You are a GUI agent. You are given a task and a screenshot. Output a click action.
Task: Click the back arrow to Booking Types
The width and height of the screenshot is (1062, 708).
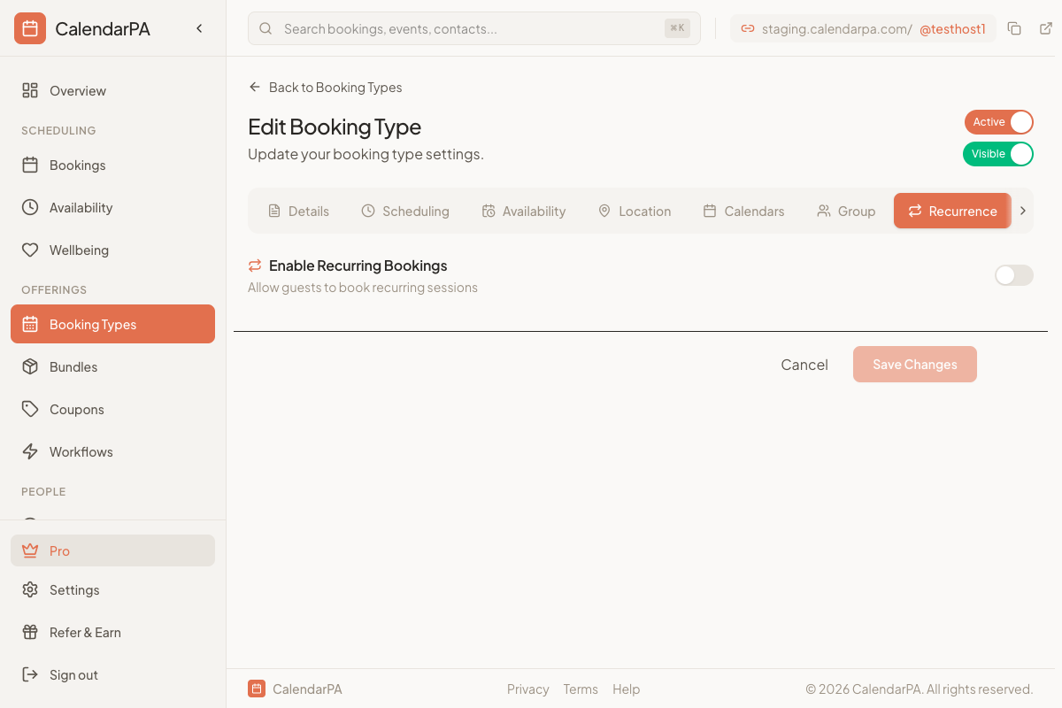[x=254, y=87]
